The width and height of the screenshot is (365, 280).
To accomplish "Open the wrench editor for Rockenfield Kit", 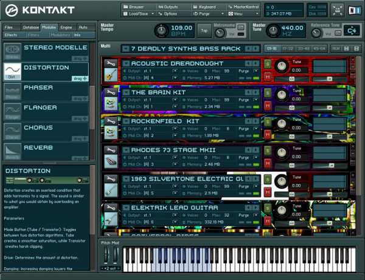I will pos(111,121).
